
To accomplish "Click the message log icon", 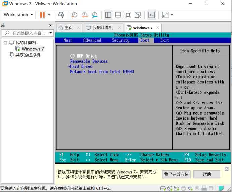I will [221, 188].
